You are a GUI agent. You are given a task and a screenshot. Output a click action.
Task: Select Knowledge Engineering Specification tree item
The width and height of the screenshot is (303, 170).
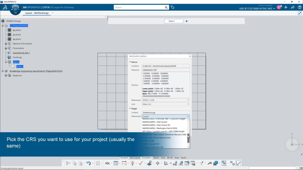click(x=36, y=71)
